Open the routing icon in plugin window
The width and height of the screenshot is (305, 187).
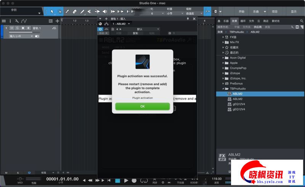coord(106,24)
